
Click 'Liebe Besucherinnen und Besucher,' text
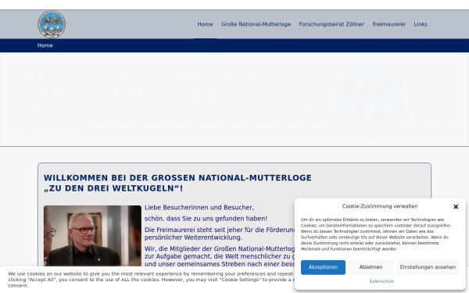click(x=199, y=208)
